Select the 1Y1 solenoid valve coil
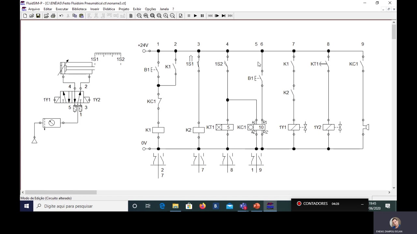Screen dimensions: 417x234 pos(294,127)
